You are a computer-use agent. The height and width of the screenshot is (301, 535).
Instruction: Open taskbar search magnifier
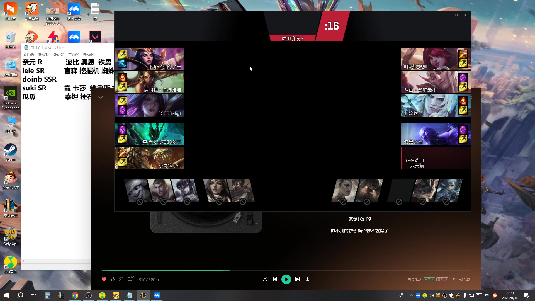click(x=20, y=295)
